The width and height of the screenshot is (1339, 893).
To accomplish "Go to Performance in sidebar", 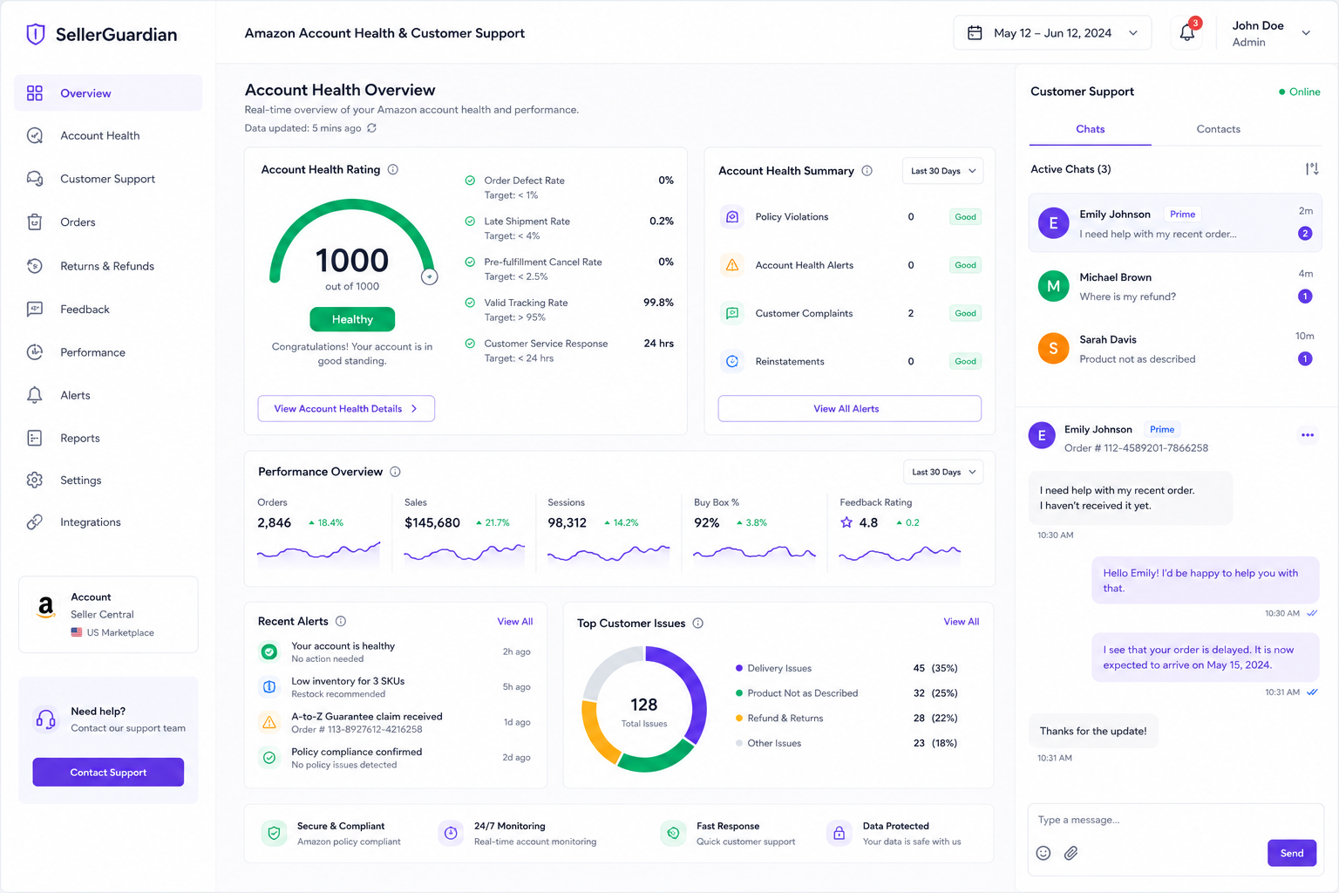I will coord(108,352).
